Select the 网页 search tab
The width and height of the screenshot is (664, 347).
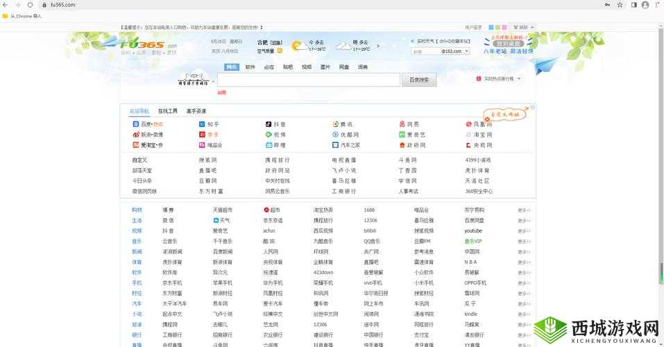232,67
